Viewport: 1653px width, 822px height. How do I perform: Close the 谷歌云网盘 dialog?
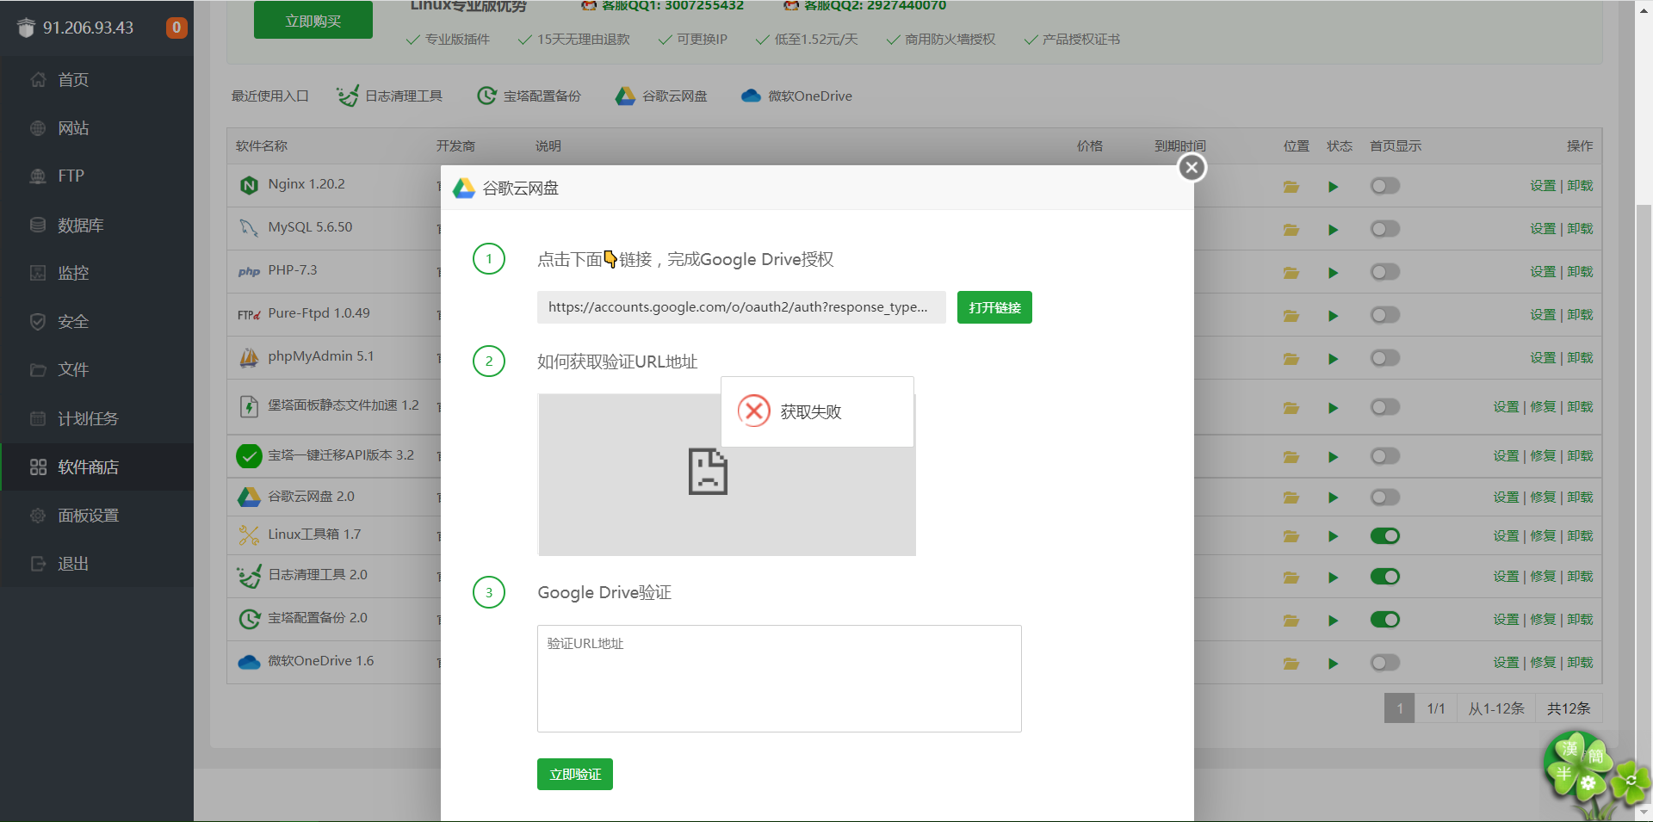click(x=1192, y=167)
